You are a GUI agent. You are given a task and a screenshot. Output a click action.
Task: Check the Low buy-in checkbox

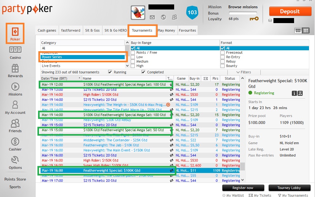133,57
